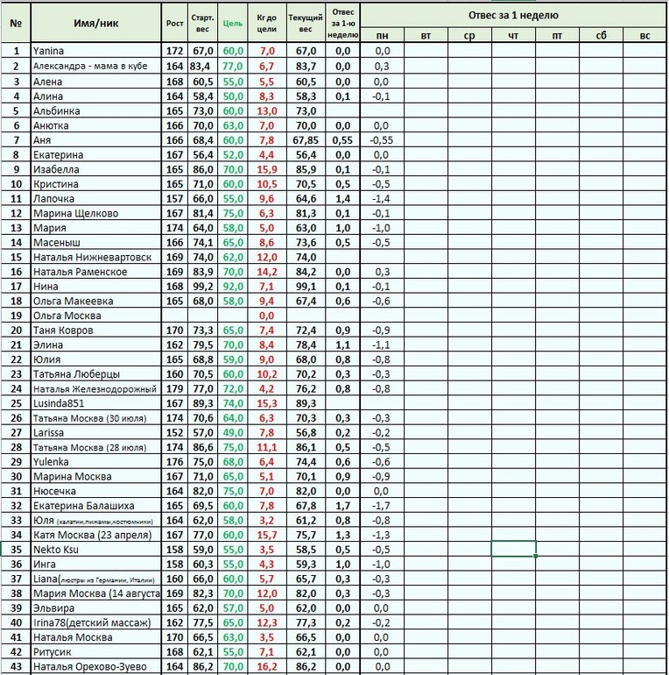Select the "Старт. вес" column header
This screenshot has width=669, height=675.
click(203, 24)
